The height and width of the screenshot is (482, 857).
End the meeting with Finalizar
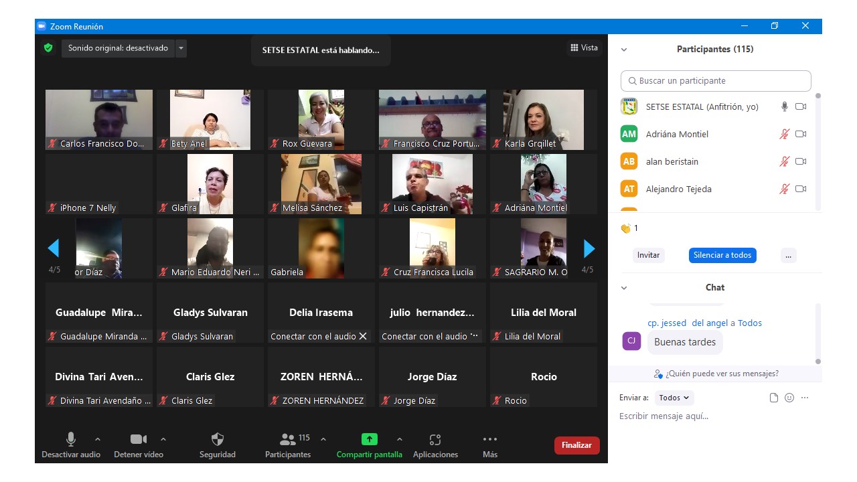577,445
